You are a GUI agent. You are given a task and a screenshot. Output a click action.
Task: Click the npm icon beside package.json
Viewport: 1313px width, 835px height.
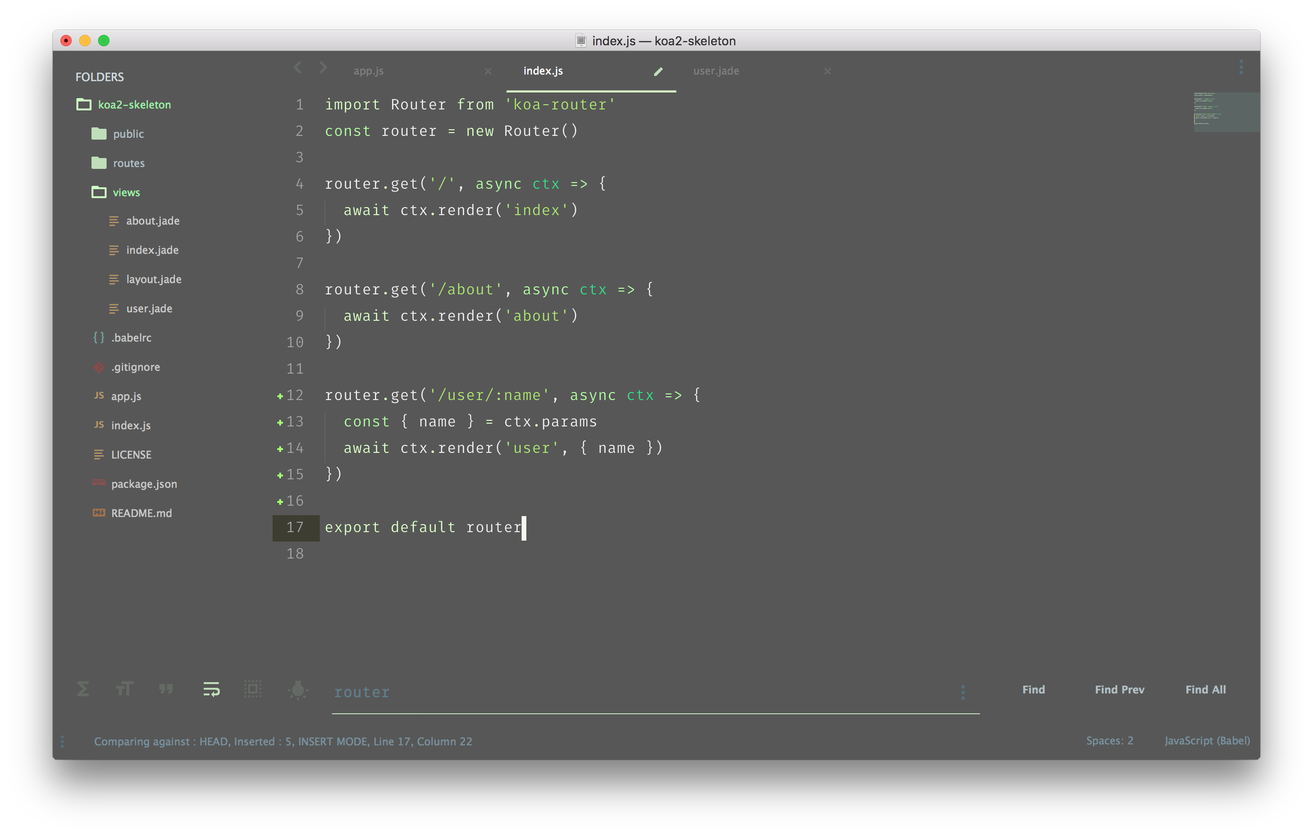click(99, 483)
